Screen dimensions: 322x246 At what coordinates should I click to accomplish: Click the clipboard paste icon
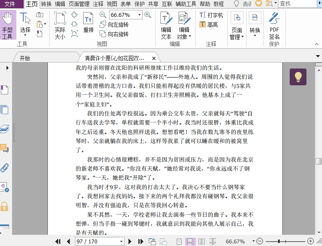pyautogui.click(x=39, y=24)
